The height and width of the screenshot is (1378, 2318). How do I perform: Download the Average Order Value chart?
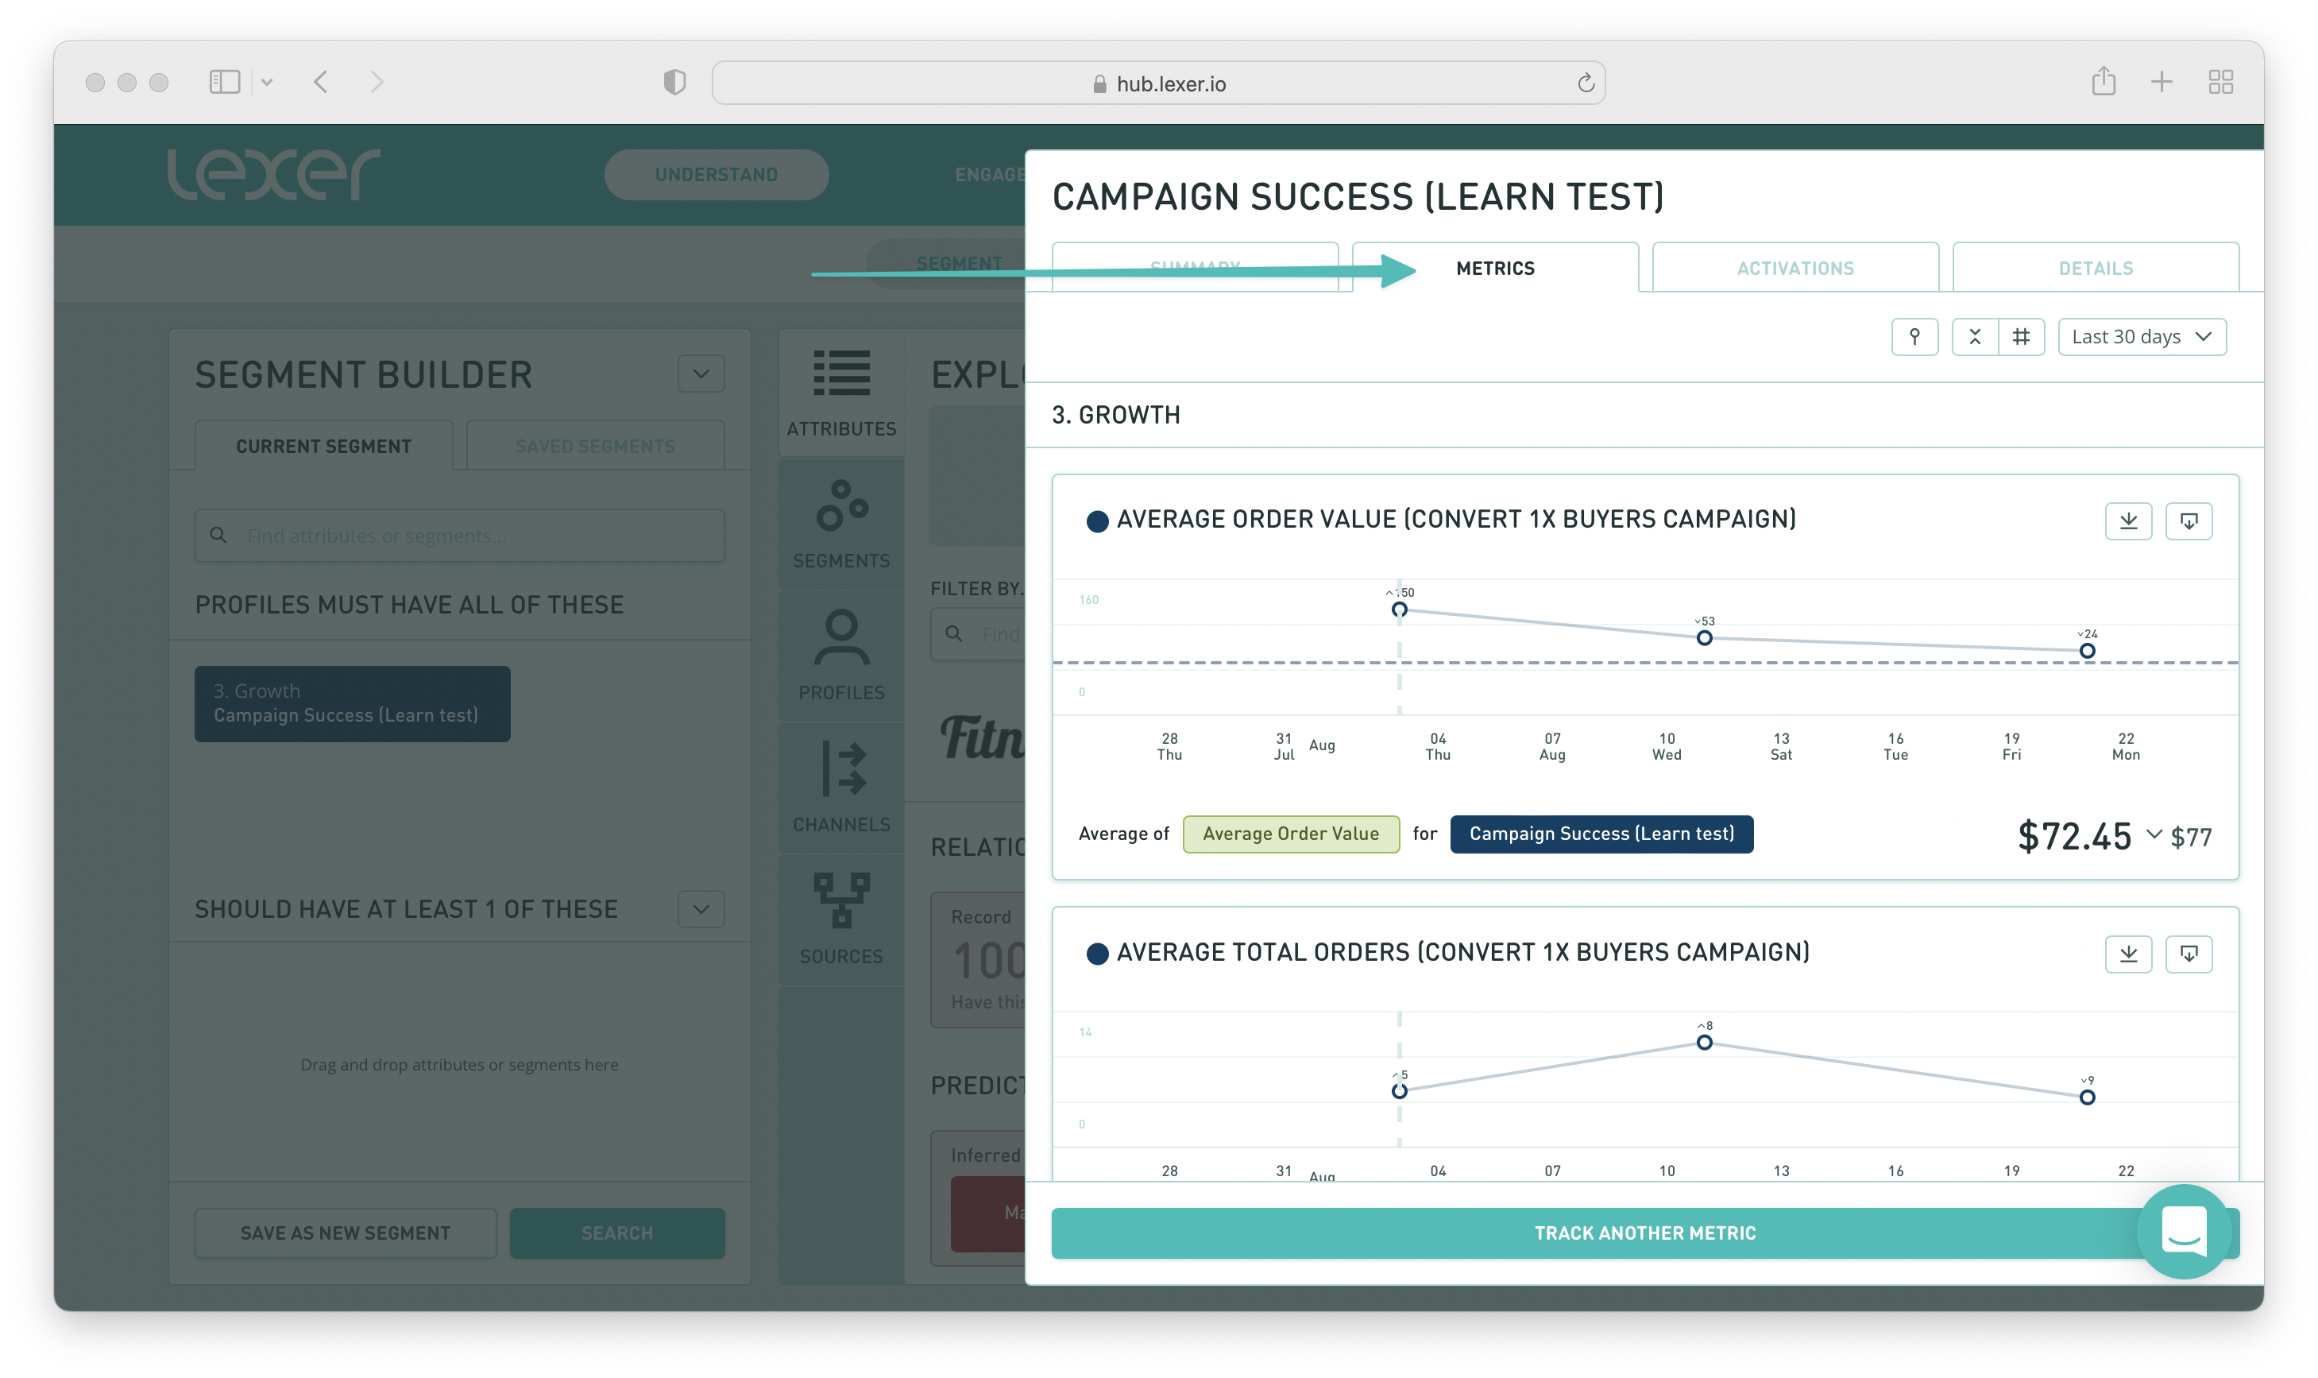pos(2128,521)
